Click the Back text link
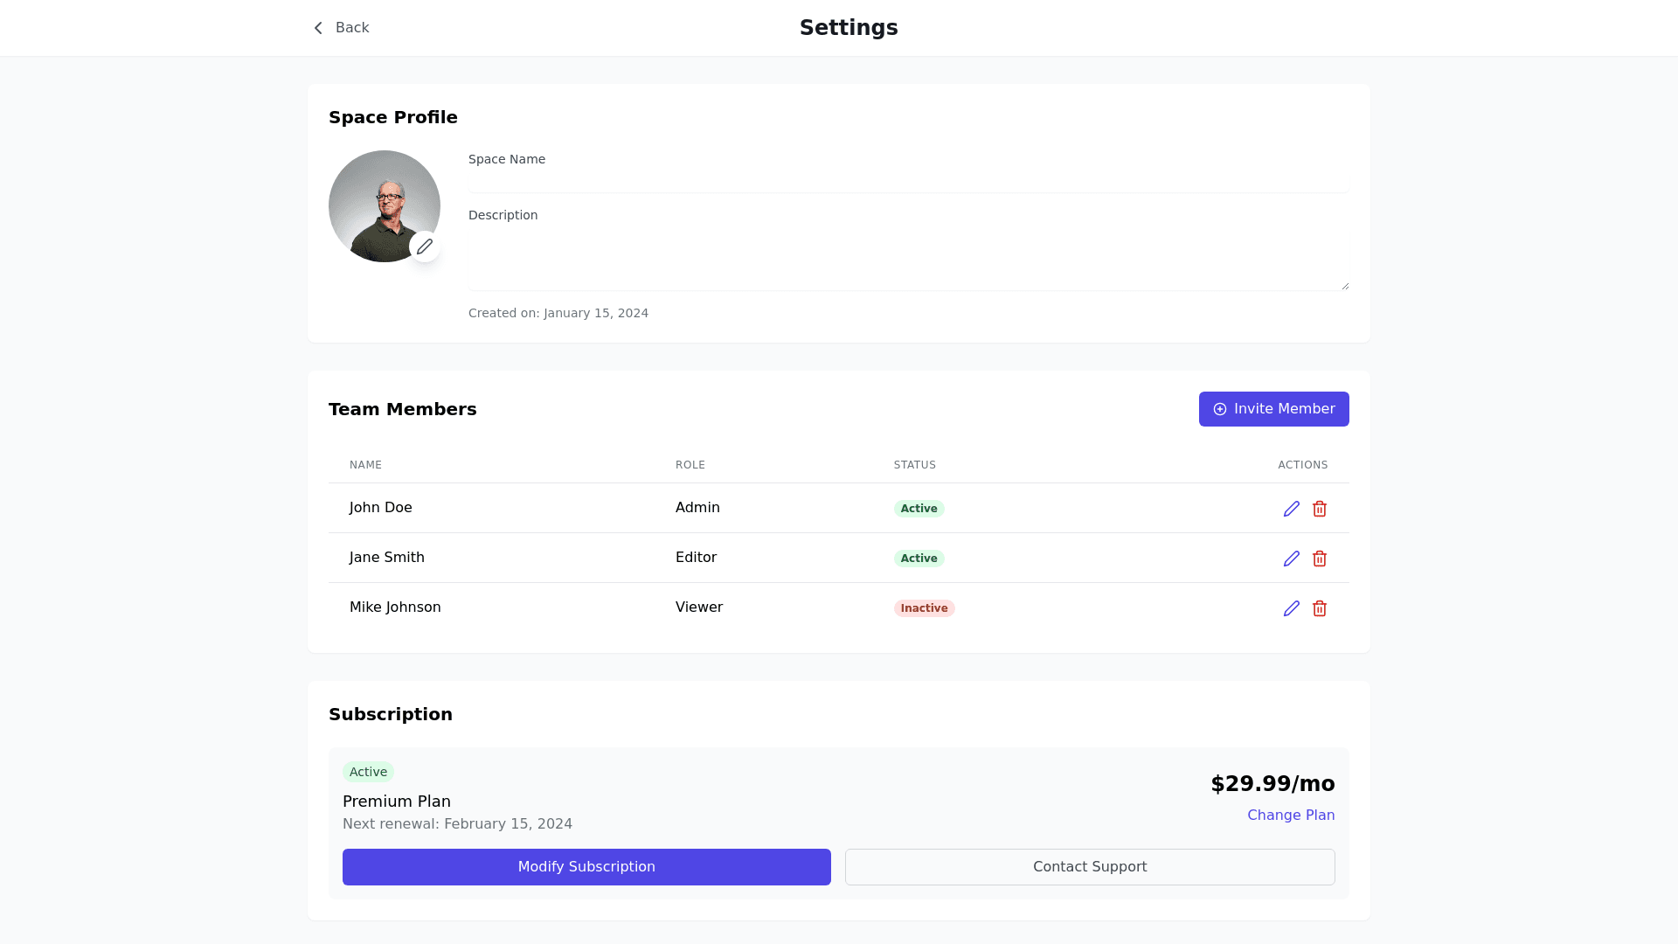Image resolution: width=1678 pixels, height=944 pixels. pos(352,28)
